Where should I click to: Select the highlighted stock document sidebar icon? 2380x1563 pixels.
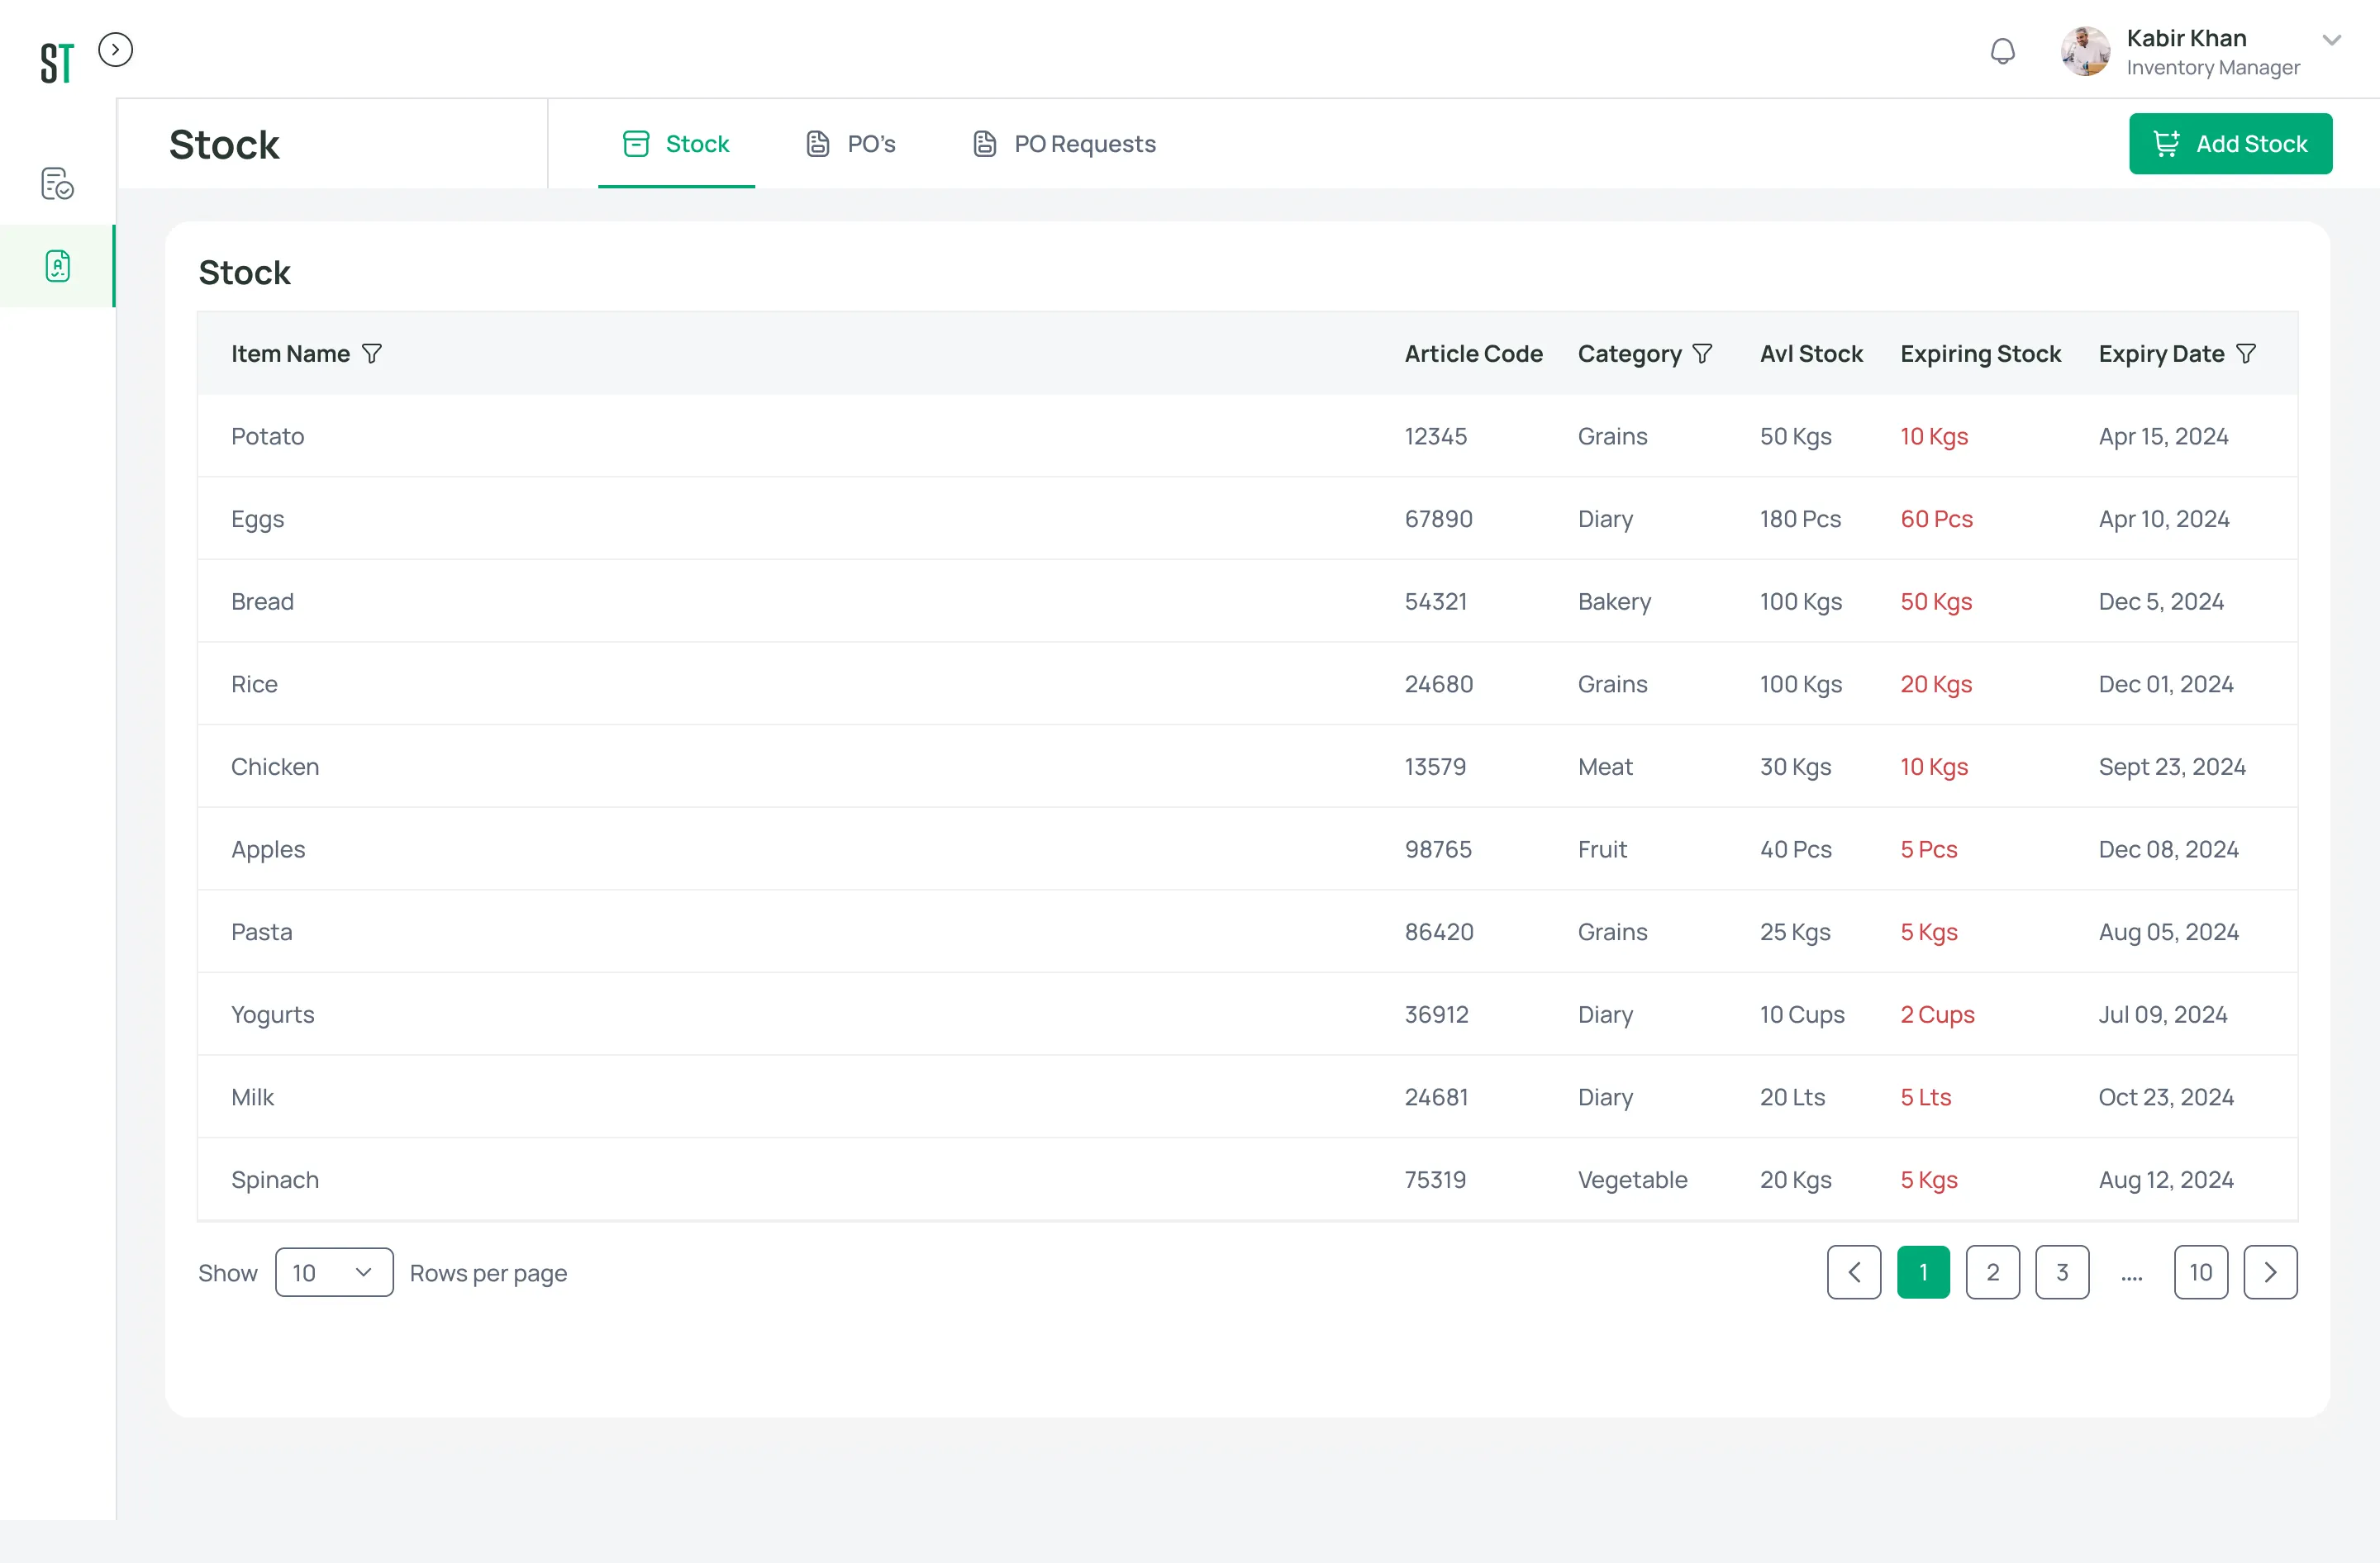[57, 266]
